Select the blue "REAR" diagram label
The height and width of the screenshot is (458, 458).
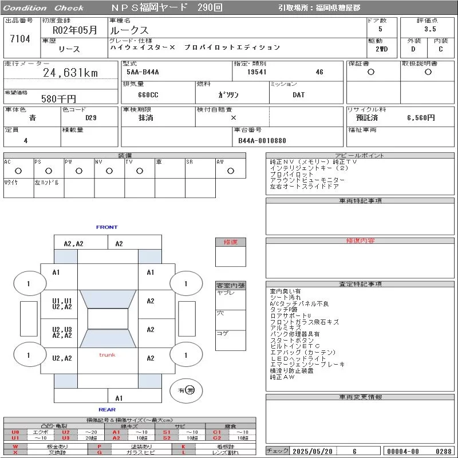[x=107, y=409]
